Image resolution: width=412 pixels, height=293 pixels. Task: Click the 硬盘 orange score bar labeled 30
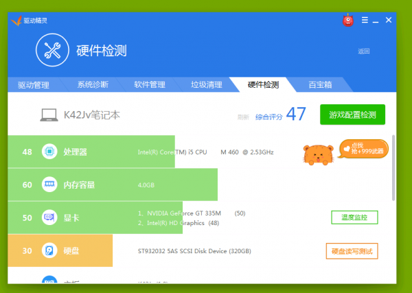coord(60,250)
